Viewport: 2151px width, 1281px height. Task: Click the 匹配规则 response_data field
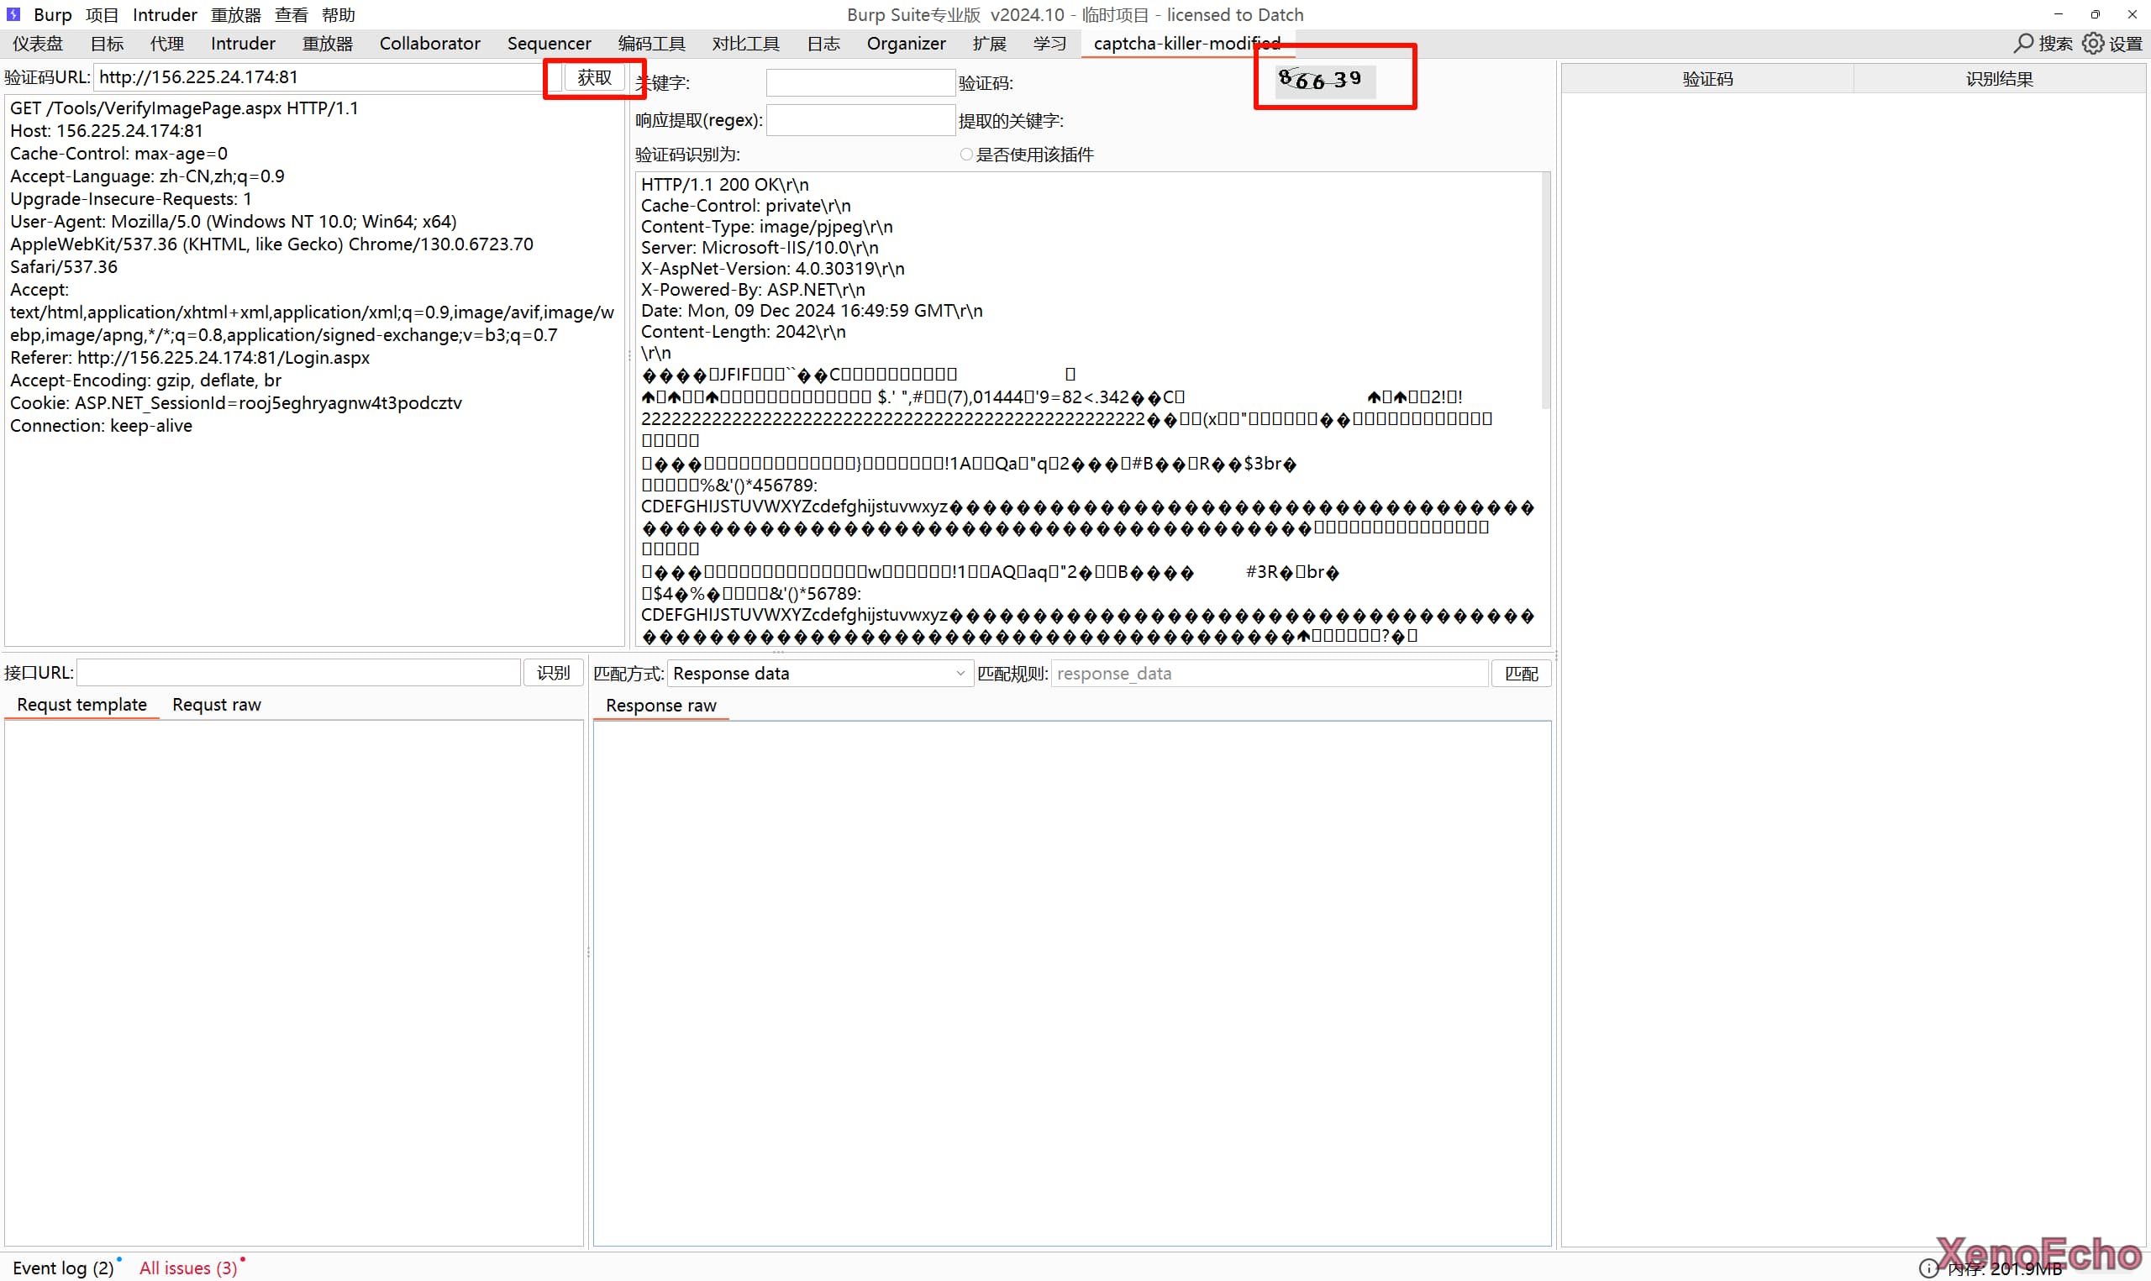(x=1269, y=674)
